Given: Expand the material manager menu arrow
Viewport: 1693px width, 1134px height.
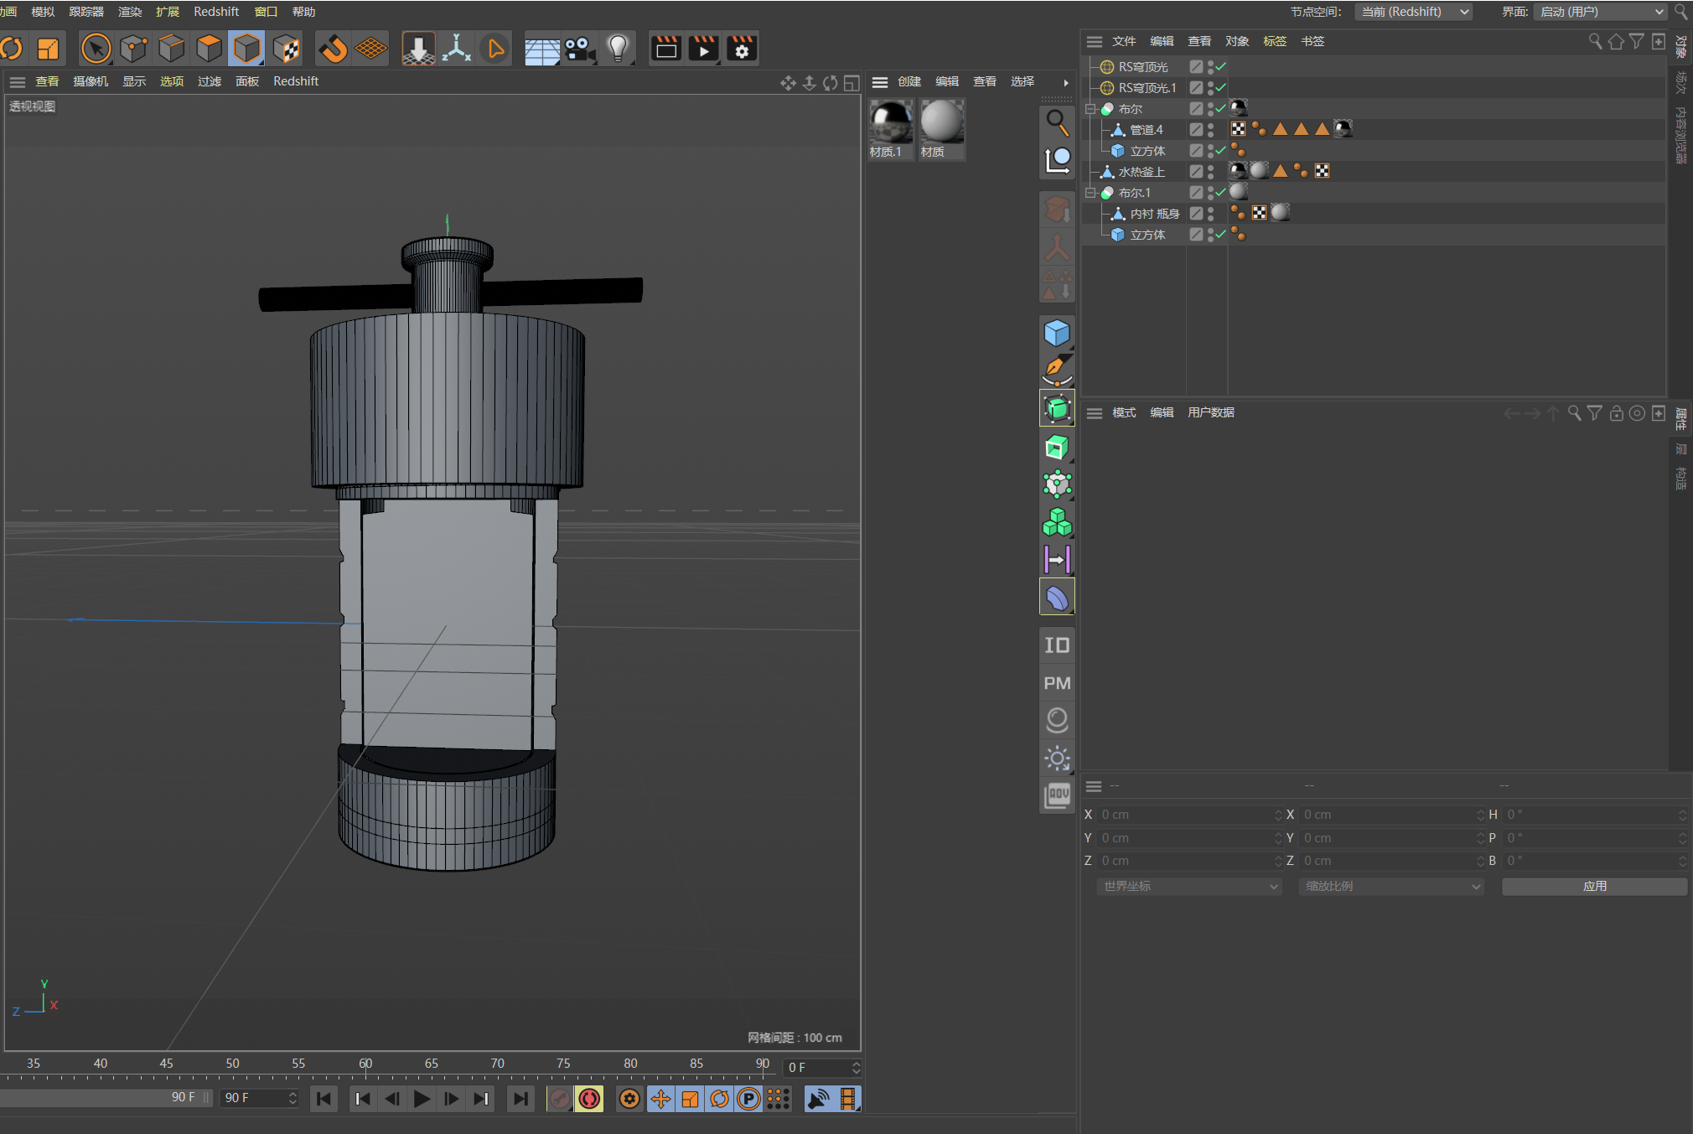Looking at the screenshot, I should [1066, 82].
